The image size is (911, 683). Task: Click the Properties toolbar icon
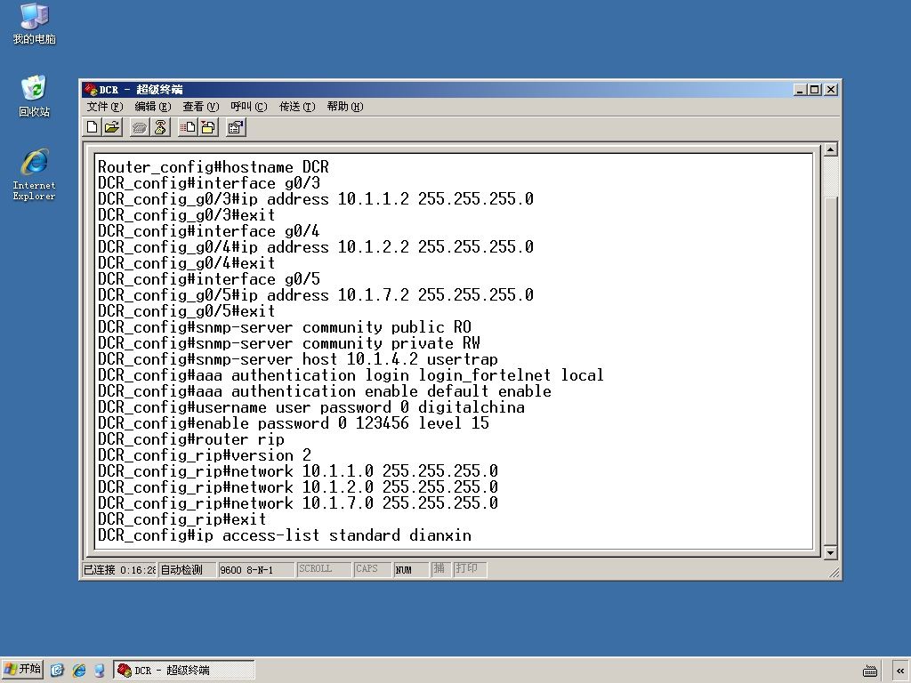click(235, 127)
